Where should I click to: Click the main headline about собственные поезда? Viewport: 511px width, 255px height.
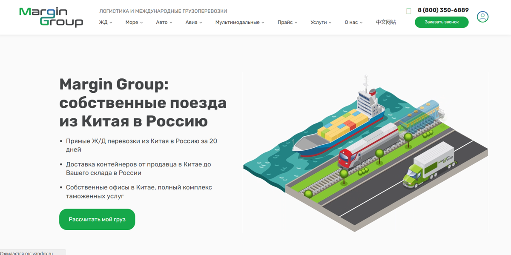pos(143,103)
